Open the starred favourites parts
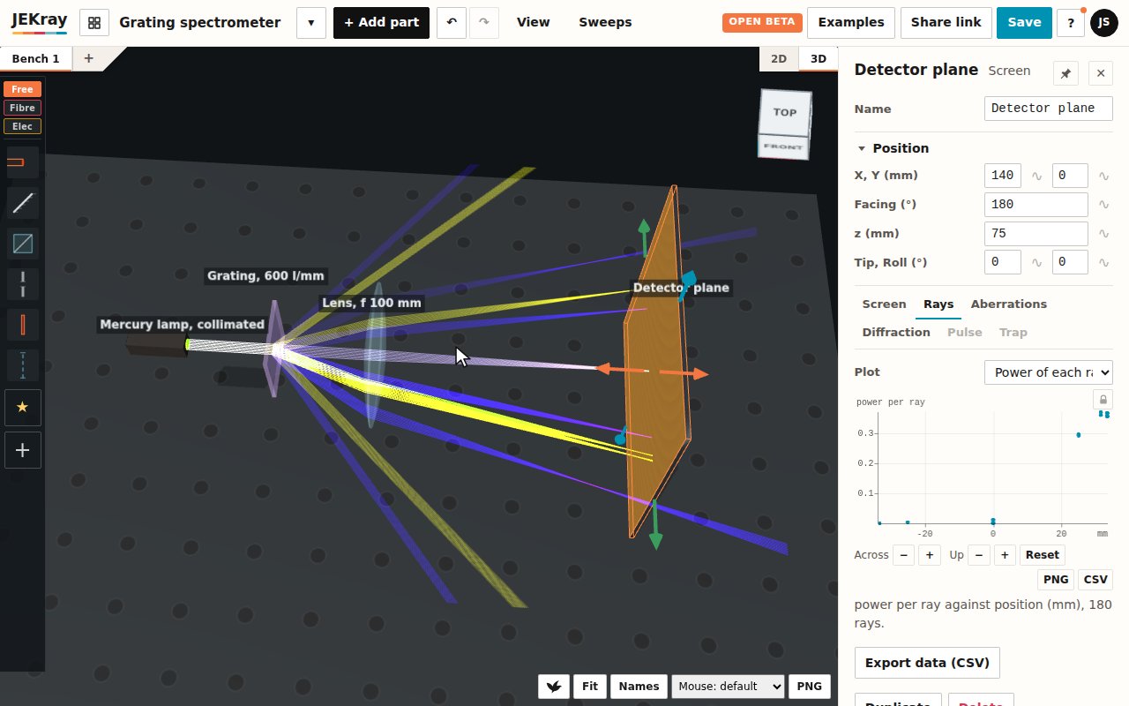This screenshot has width=1129, height=706. pyautogui.click(x=23, y=407)
